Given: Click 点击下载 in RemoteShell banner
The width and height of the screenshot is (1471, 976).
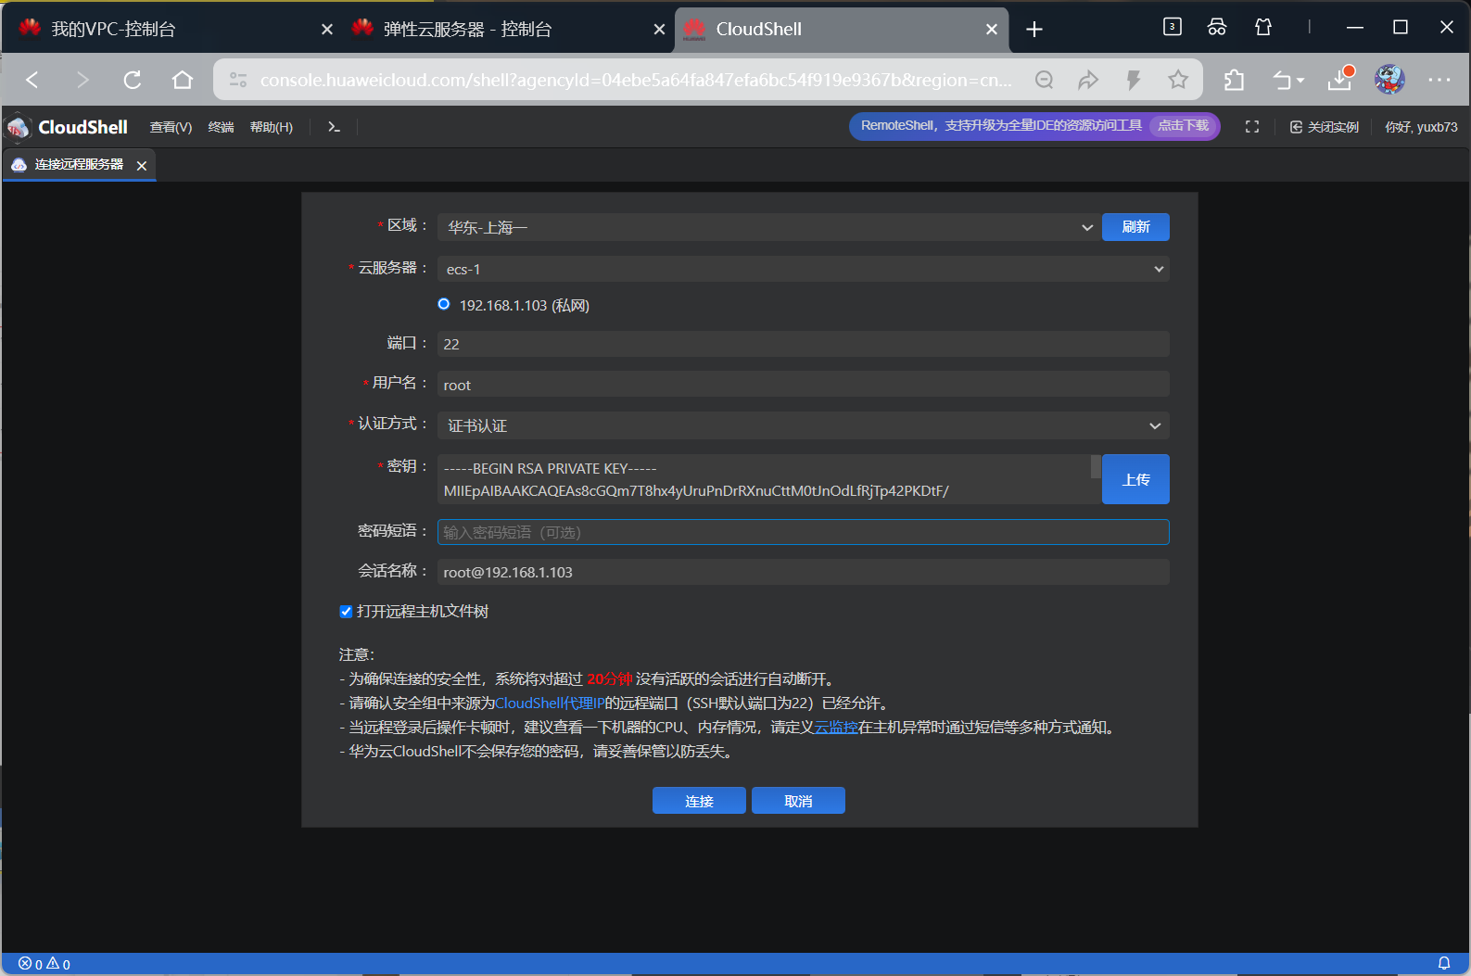Looking at the screenshot, I should coord(1183,126).
